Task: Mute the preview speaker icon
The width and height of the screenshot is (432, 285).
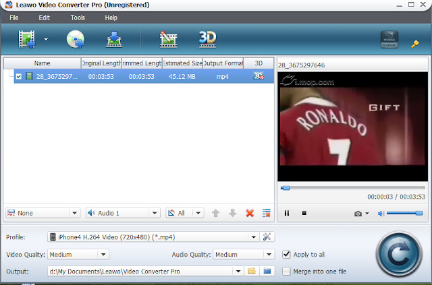Action: [x=381, y=214]
